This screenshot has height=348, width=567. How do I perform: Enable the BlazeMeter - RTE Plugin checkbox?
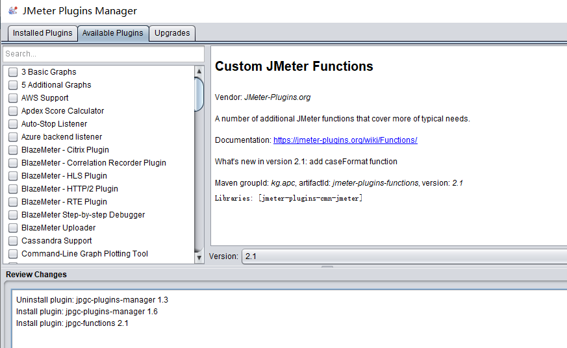[13, 202]
